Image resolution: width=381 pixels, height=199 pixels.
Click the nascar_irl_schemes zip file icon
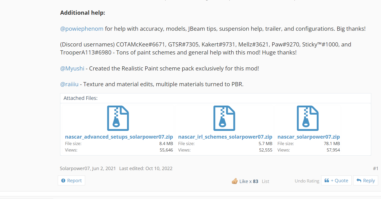pyautogui.click(x=224, y=118)
